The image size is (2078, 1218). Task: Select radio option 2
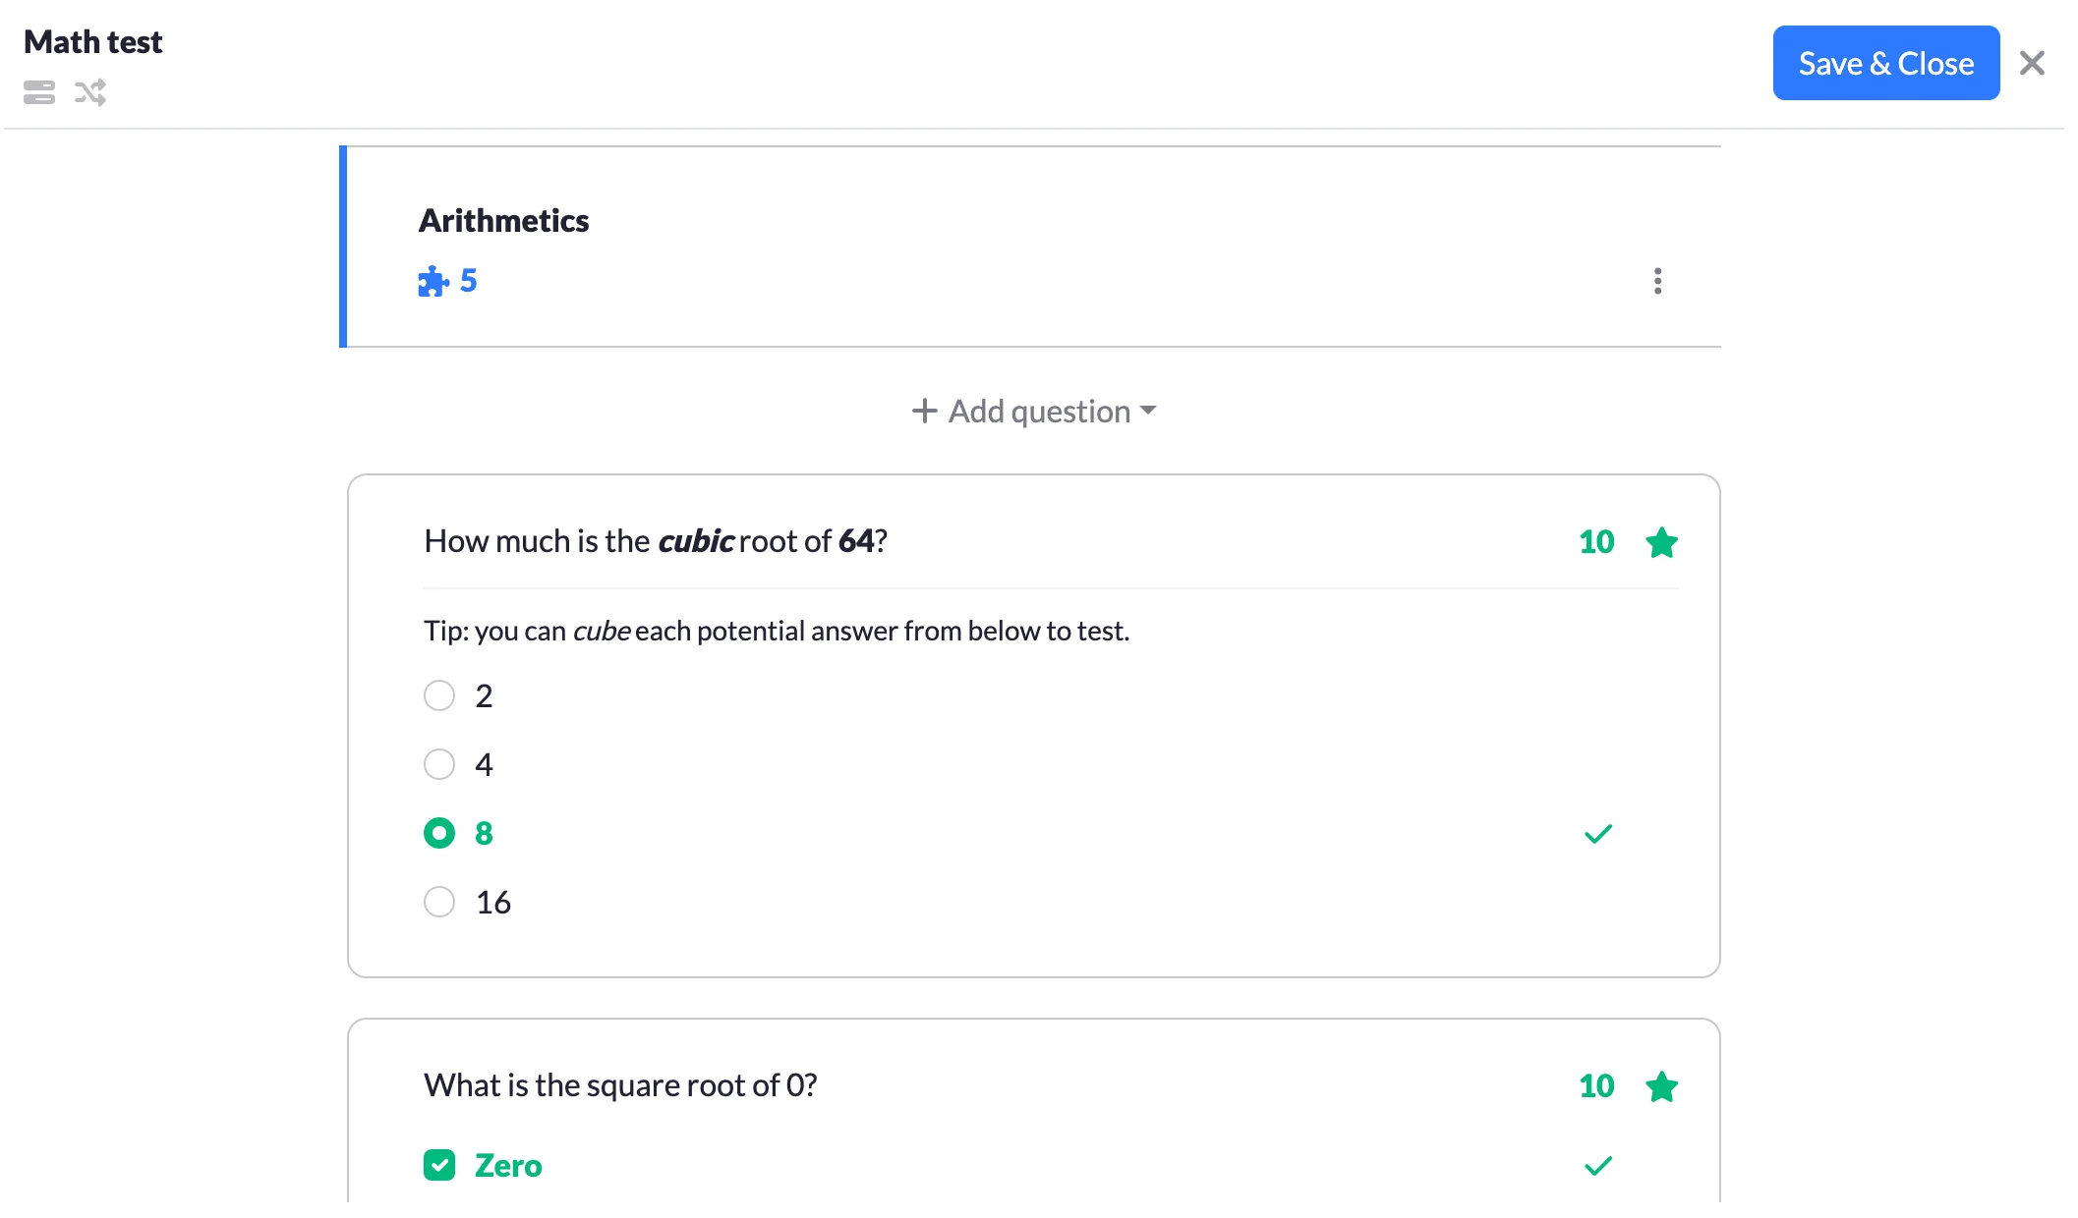click(439, 695)
